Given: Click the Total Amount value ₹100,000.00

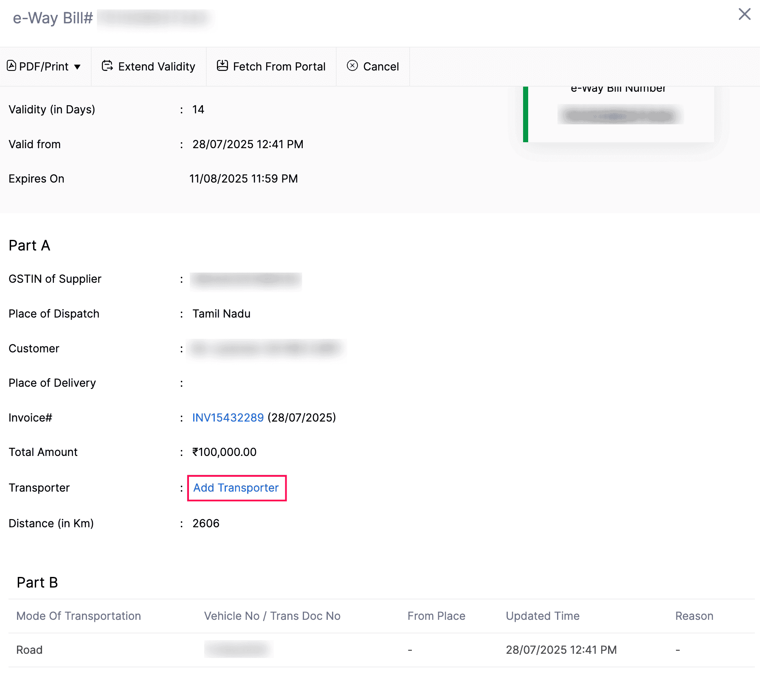Looking at the screenshot, I should 224,452.
